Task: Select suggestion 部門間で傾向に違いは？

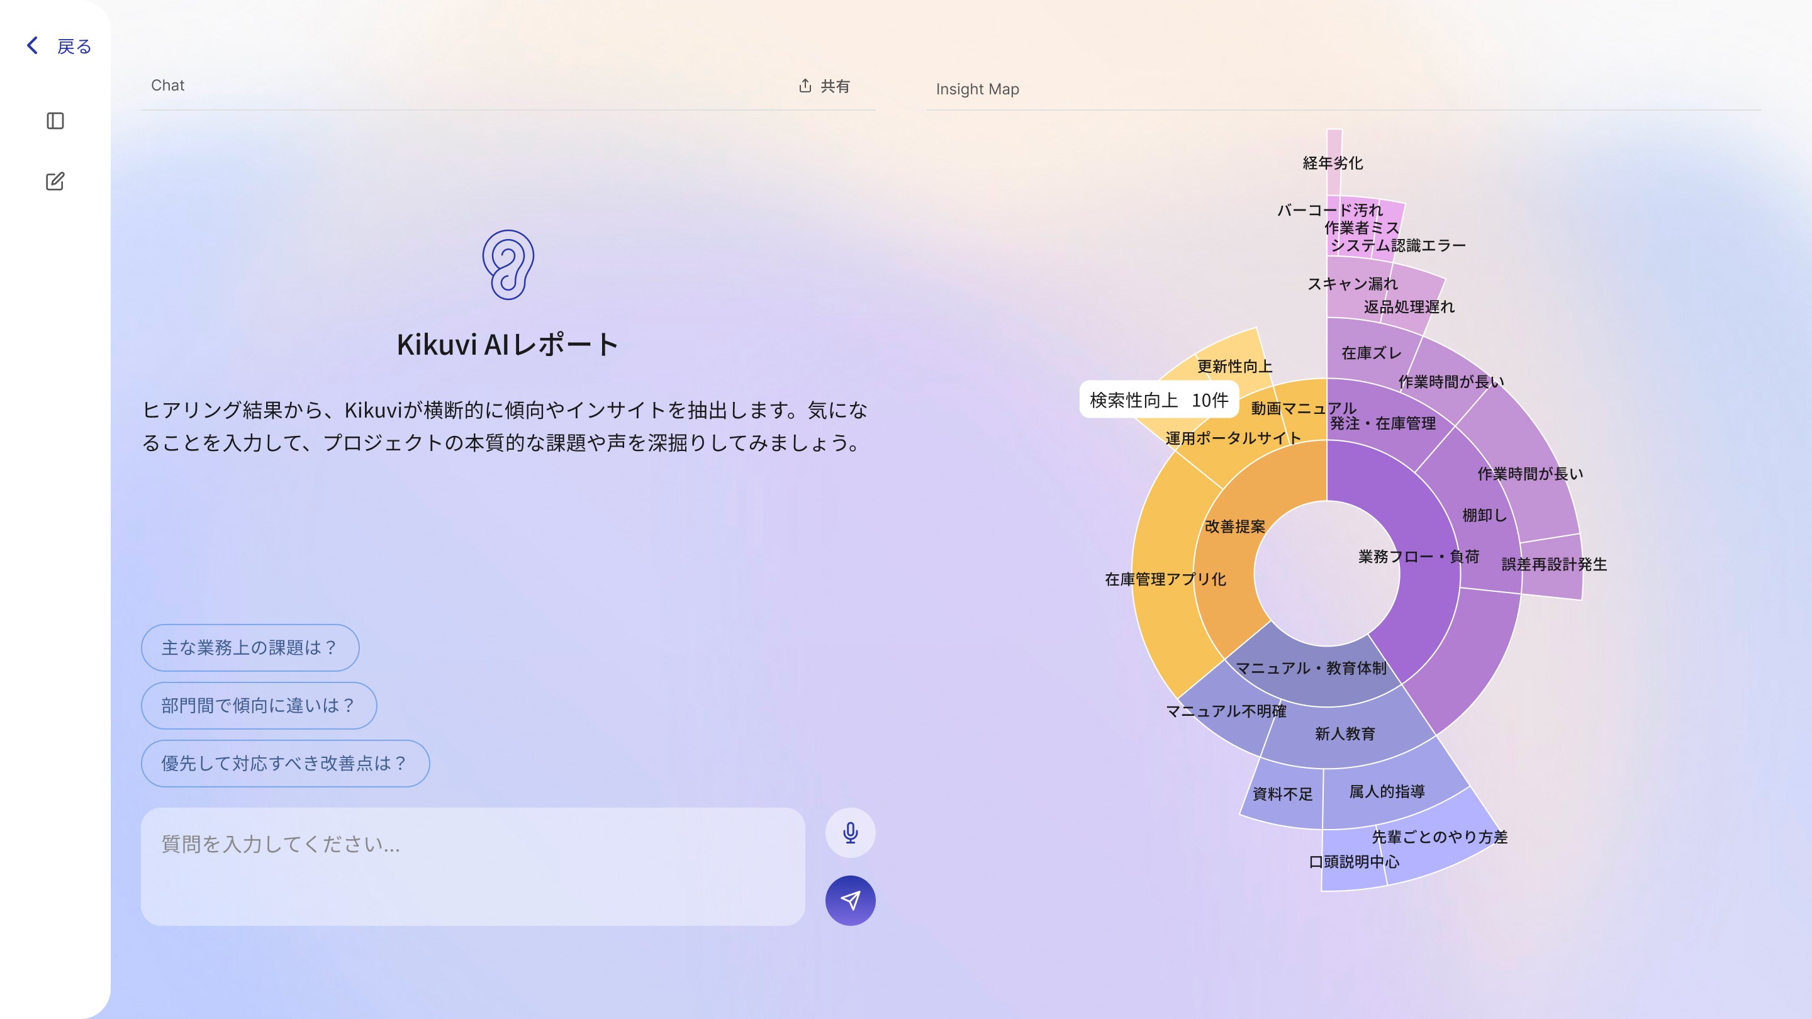Action: (x=258, y=705)
